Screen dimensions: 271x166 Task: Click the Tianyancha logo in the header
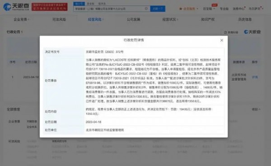16,7
